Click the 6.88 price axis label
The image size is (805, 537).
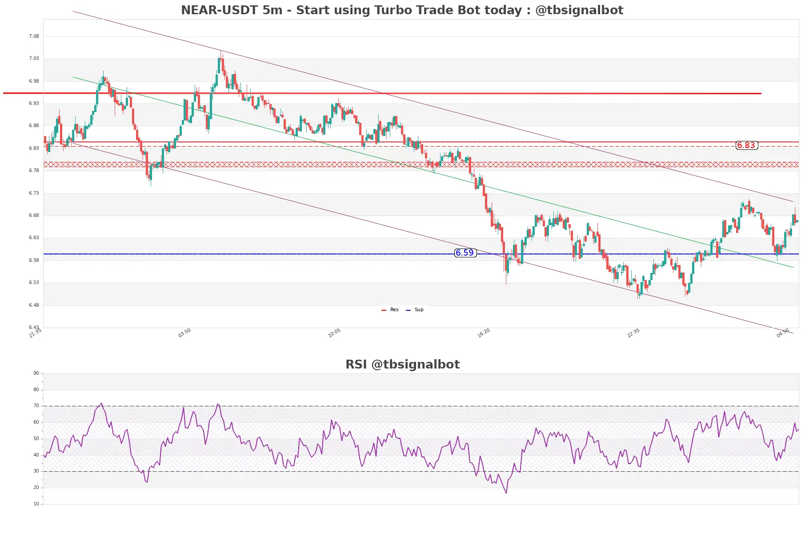34,126
